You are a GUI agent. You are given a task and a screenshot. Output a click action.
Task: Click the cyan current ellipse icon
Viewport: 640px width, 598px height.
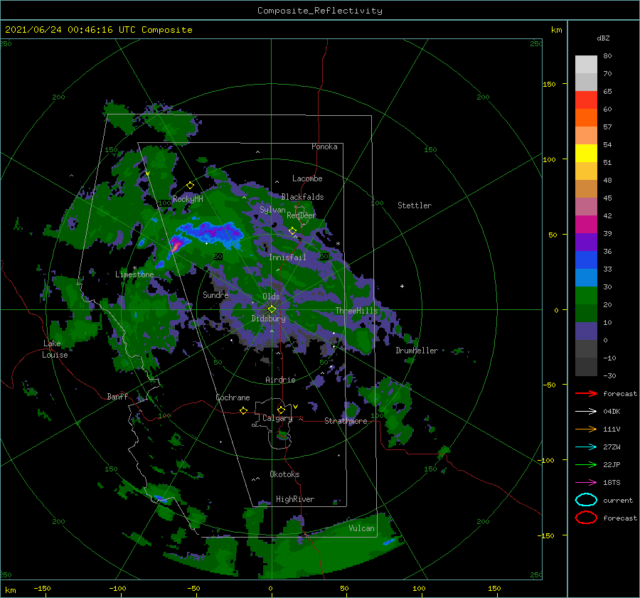point(586,500)
